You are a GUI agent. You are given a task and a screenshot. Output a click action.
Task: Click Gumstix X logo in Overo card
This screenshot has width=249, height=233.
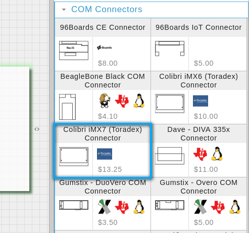[x=201, y=207]
